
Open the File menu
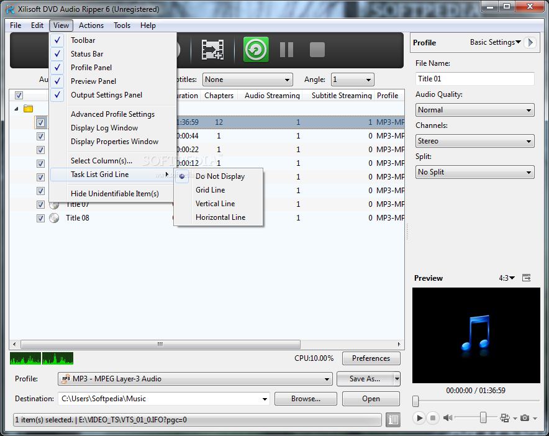[16, 25]
